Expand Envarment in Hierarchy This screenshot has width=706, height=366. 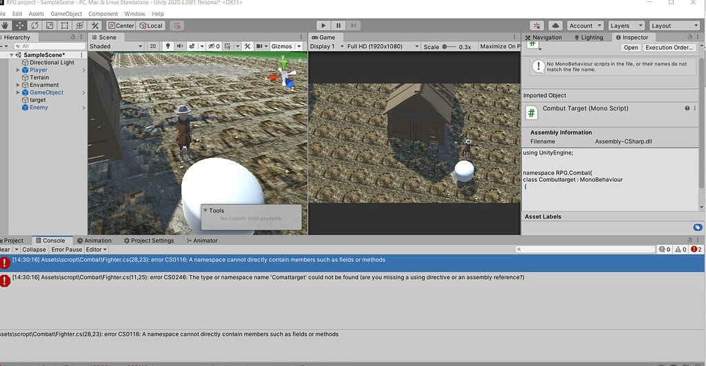coord(18,85)
